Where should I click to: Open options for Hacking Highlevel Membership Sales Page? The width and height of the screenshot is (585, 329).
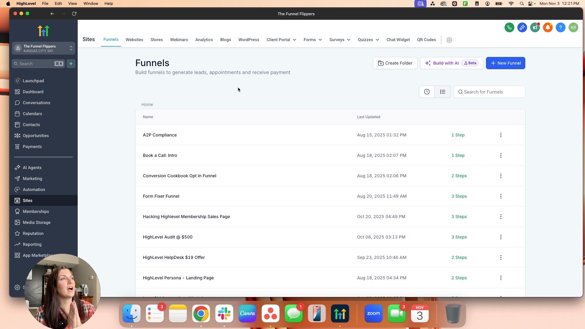tap(501, 217)
